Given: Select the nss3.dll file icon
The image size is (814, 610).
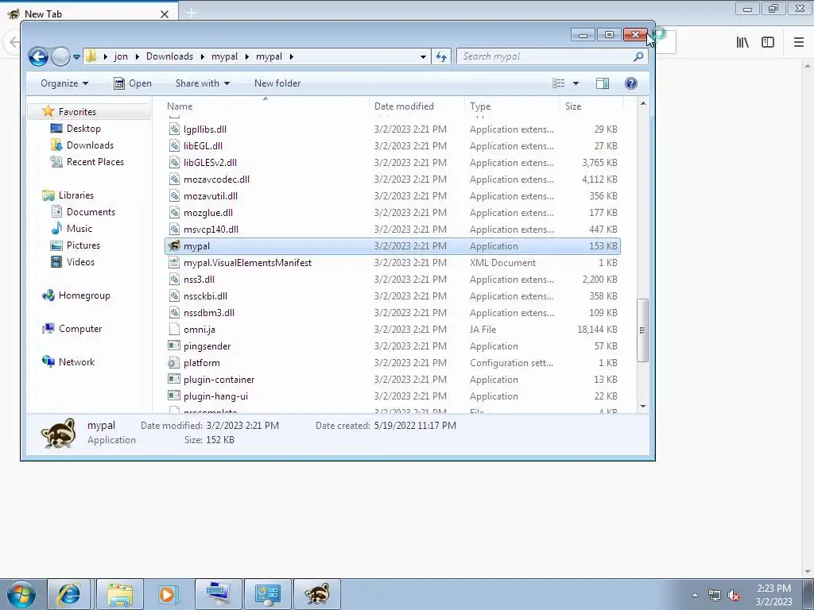Looking at the screenshot, I should [x=174, y=279].
